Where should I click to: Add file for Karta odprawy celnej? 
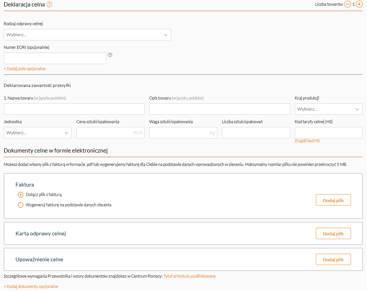333,233
